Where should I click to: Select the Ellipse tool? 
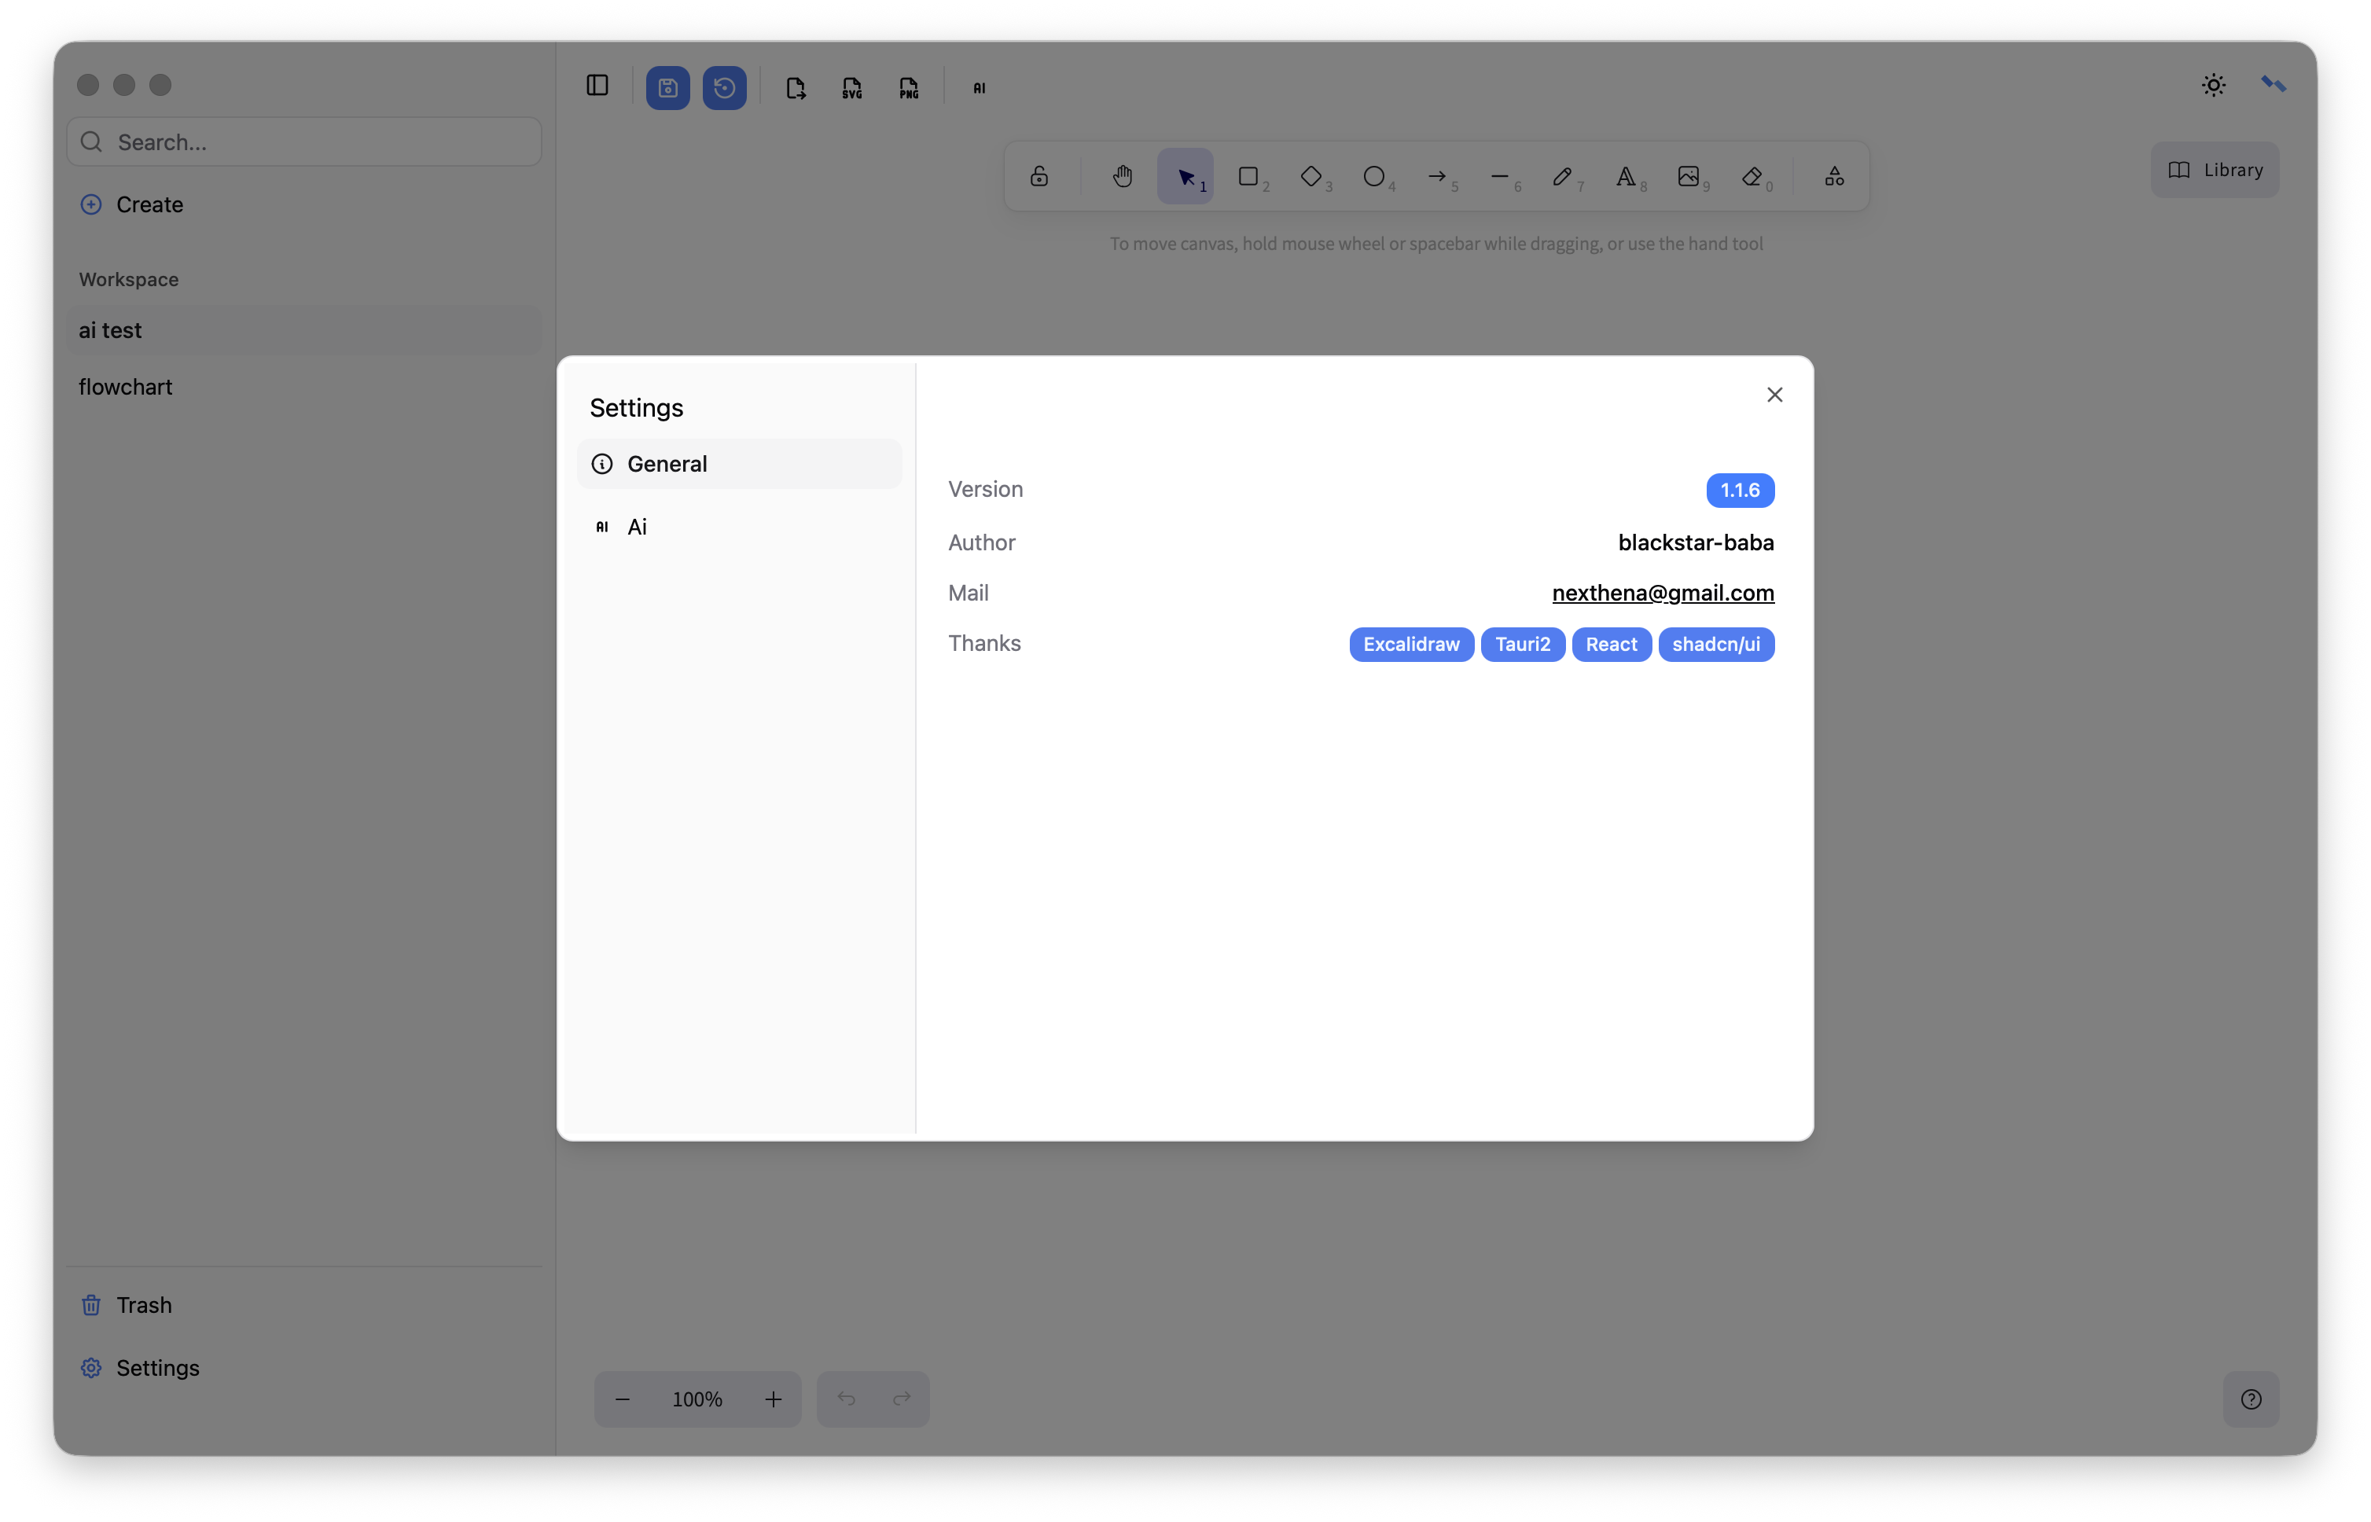click(1375, 177)
